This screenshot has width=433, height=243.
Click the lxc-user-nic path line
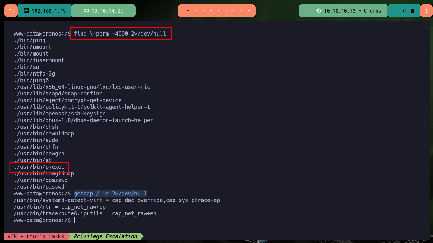click(x=82, y=87)
